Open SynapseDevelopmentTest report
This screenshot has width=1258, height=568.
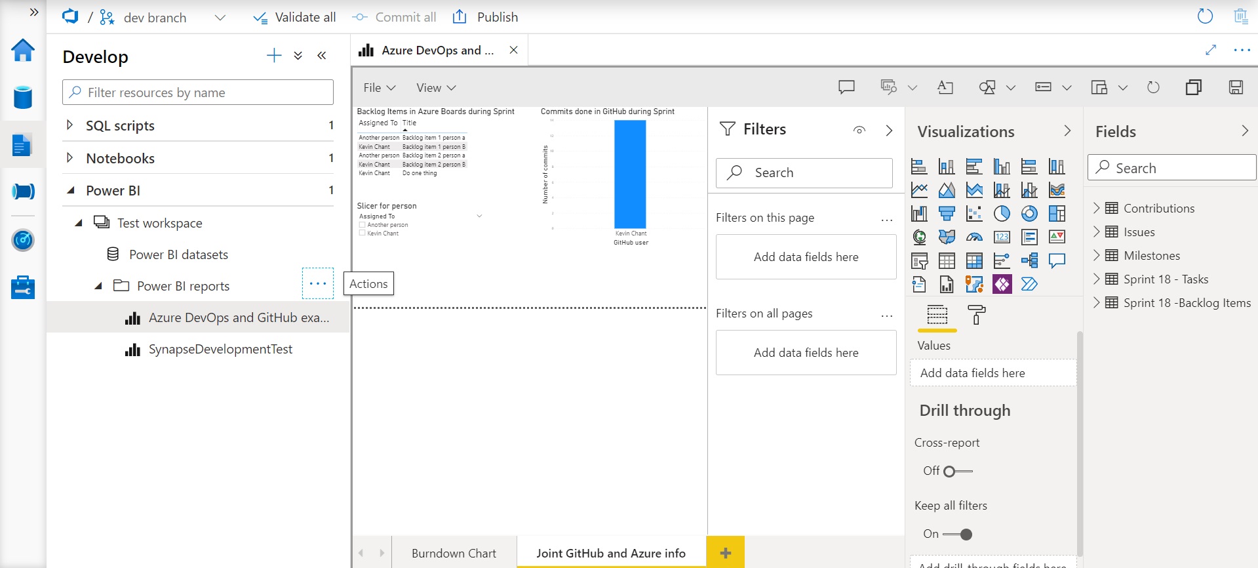[220, 350]
